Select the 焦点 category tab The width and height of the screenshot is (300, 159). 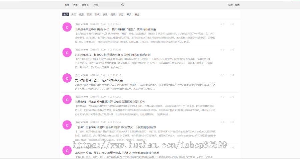(73, 14)
